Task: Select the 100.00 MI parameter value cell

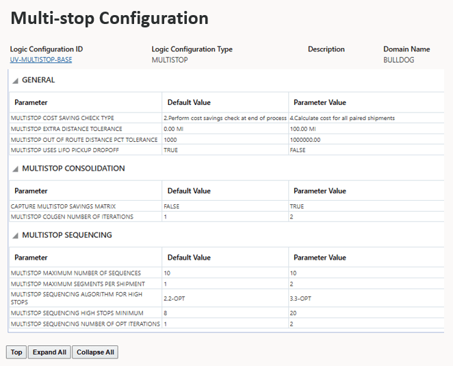Action: pos(302,129)
